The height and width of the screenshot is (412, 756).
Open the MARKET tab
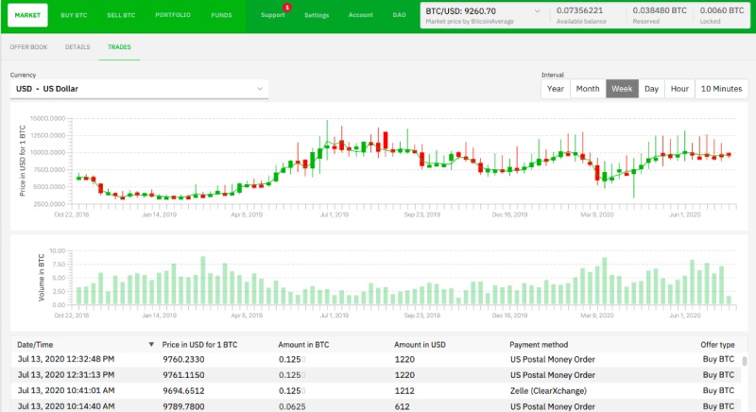(27, 15)
